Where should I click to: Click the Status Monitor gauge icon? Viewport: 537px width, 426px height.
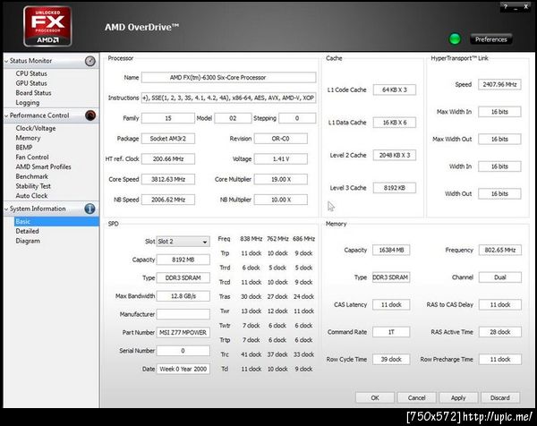(x=90, y=61)
